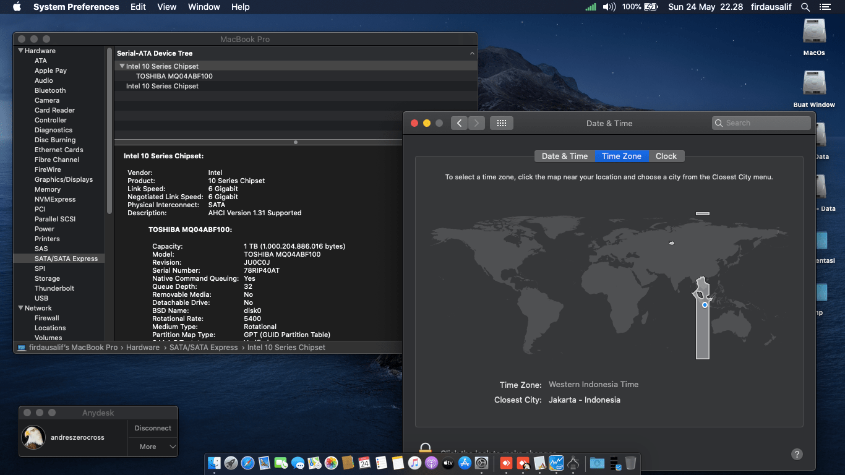Launch Safari from the Dock
Screen dimensions: 845x475
[x=249, y=463]
